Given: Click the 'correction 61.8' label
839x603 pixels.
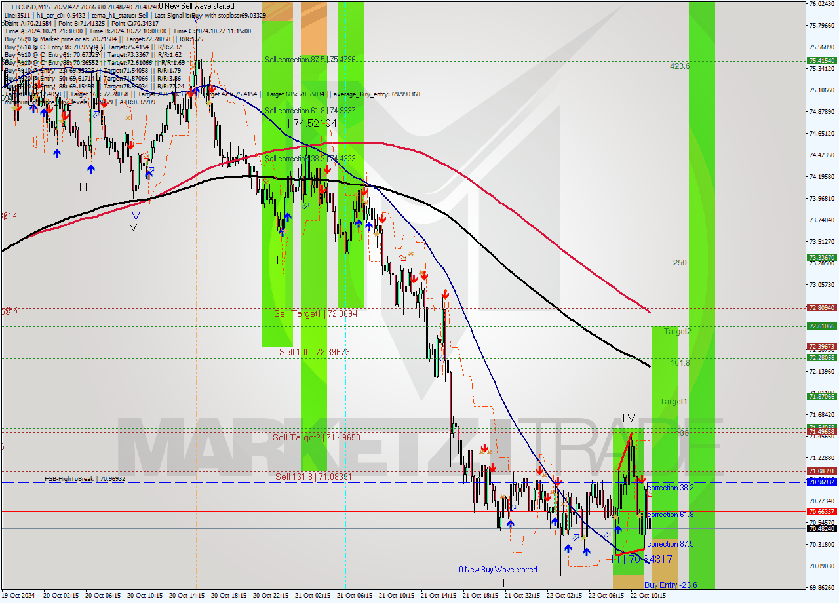Looking at the screenshot, I should (x=671, y=515).
